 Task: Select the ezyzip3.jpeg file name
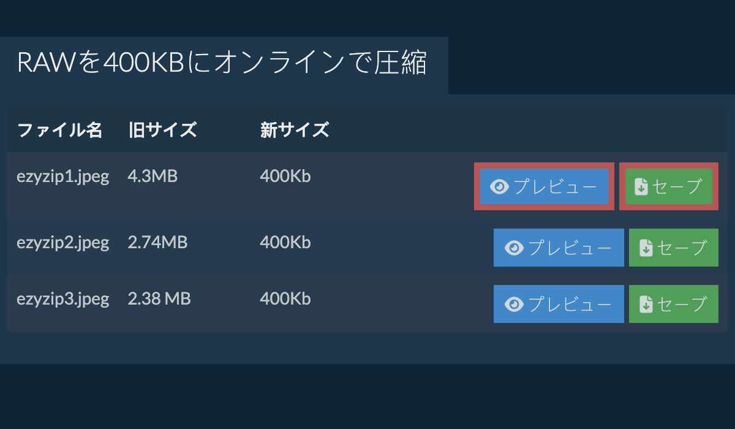tap(62, 299)
